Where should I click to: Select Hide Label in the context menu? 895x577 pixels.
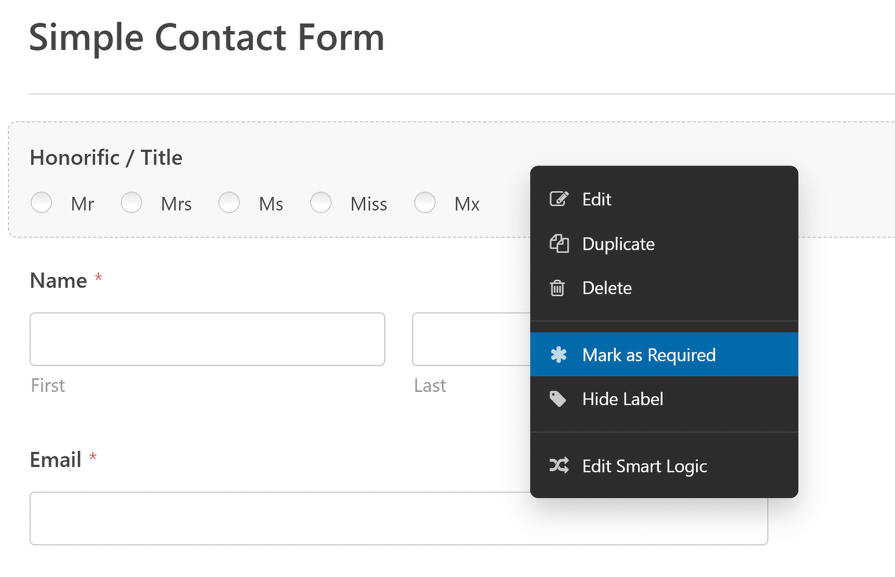click(623, 399)
